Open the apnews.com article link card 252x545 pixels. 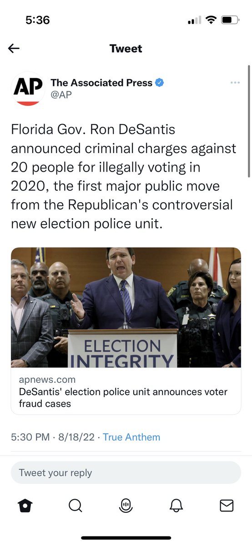(126, 331)
